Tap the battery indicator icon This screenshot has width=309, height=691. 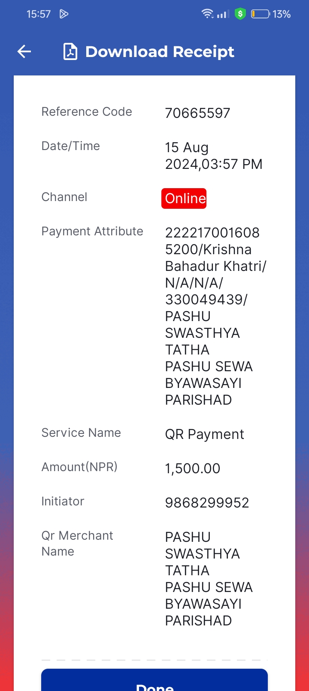(260, 14)
